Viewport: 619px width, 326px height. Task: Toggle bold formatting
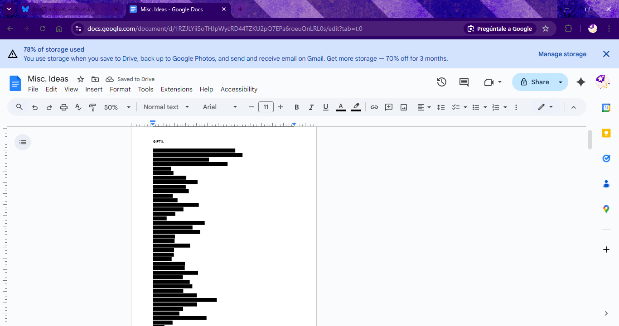coord(297,107)
